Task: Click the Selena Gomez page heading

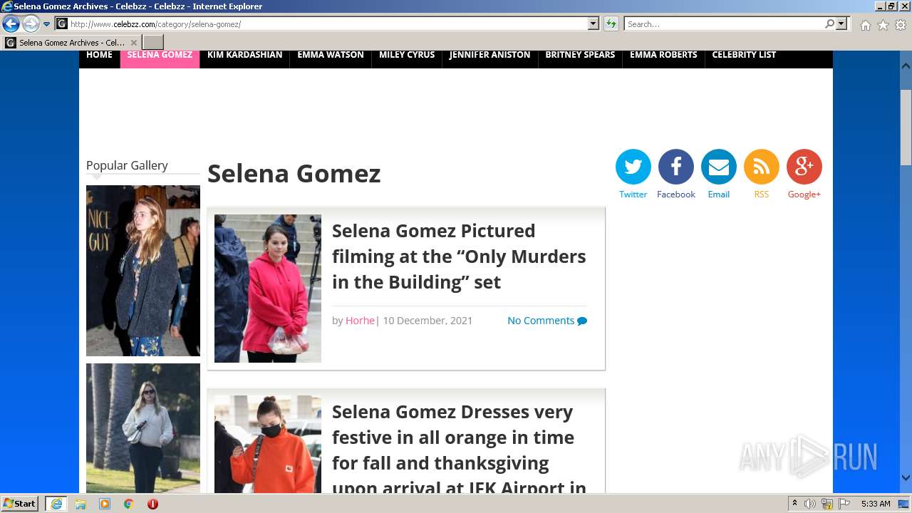Action: click(x=294, y=174)
